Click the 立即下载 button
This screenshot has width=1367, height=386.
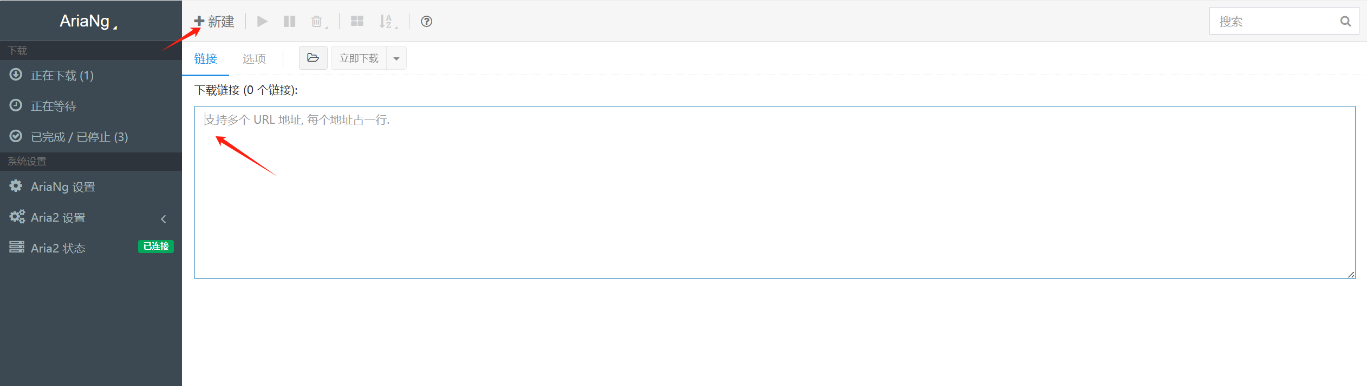coord(359,58)
